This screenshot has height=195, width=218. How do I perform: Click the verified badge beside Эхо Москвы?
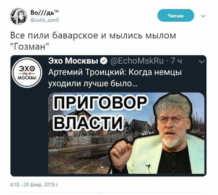coord(104,61)
